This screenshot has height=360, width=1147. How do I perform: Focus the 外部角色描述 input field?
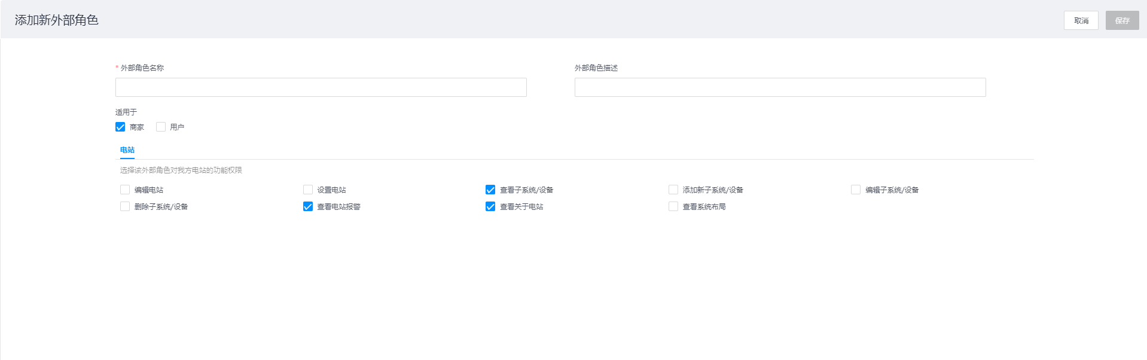point(780,87)
